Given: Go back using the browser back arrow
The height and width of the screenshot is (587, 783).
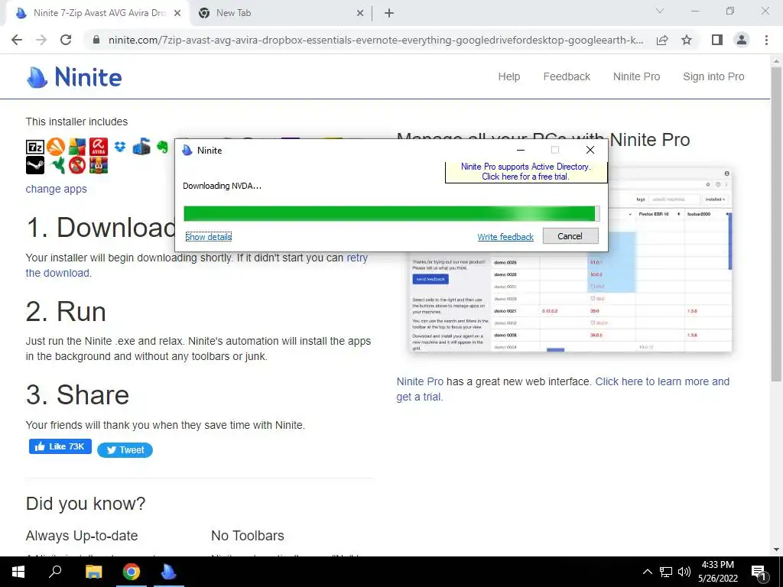Looking at the screenshot, I should click(x=17, y=40).
